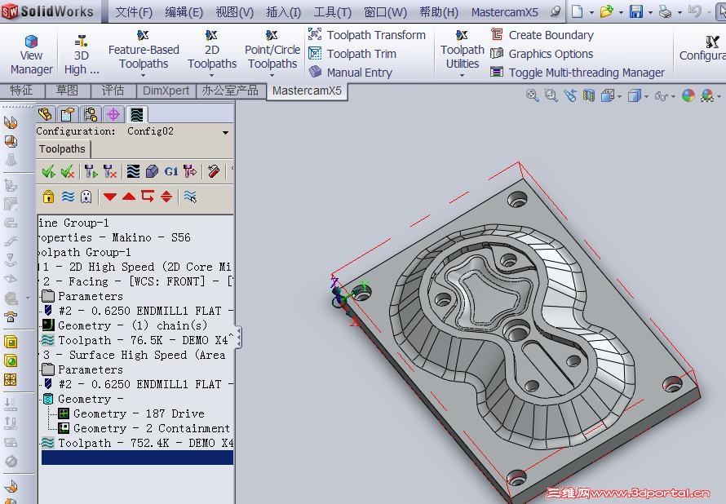Toggle posting (ghost) on selected operations

coord(86,197)
